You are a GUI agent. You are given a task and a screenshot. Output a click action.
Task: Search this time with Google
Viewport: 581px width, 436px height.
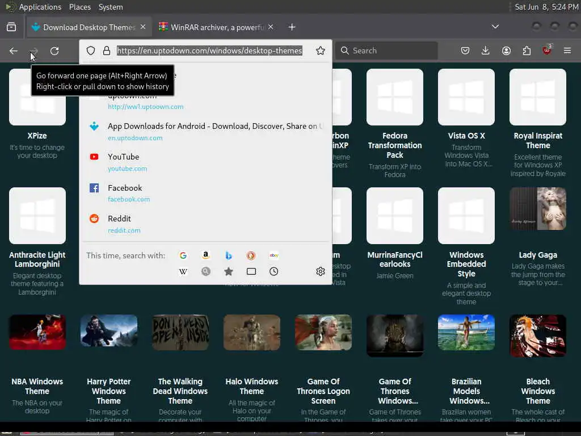pos(183,255)
